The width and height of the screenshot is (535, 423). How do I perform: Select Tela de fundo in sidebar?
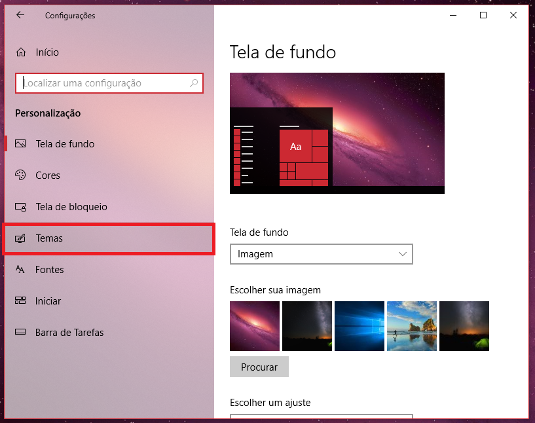coord(109,143)
